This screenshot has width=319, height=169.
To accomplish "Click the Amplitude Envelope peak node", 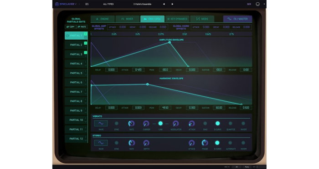I will pyautogui.click(x=170, y=42).
